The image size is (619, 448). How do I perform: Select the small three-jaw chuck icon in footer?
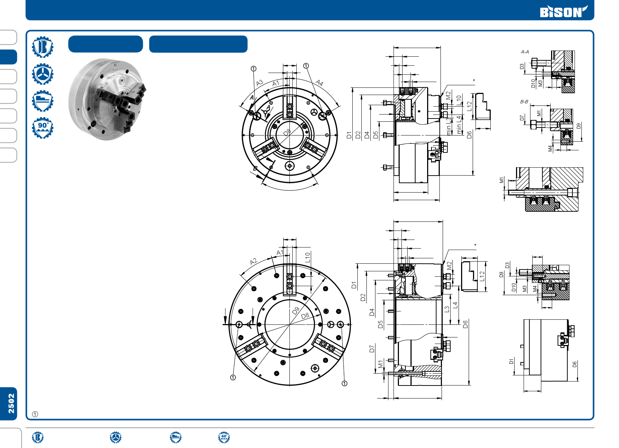[x=116, y=437]
